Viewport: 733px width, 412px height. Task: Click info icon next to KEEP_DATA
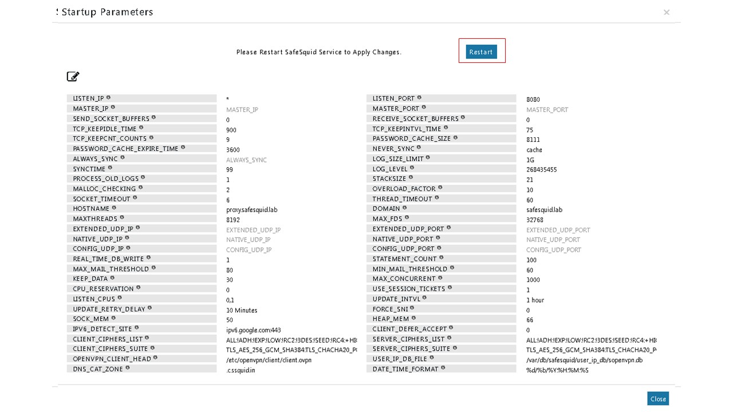point(112,278)
